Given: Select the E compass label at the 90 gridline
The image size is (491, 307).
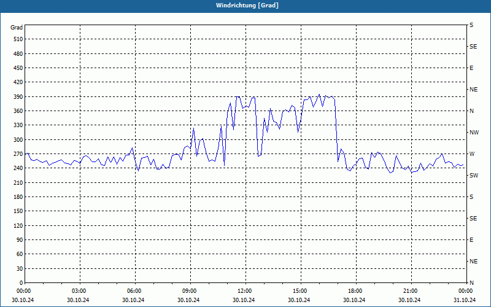Looking at the screenshot, I should 471,240.
